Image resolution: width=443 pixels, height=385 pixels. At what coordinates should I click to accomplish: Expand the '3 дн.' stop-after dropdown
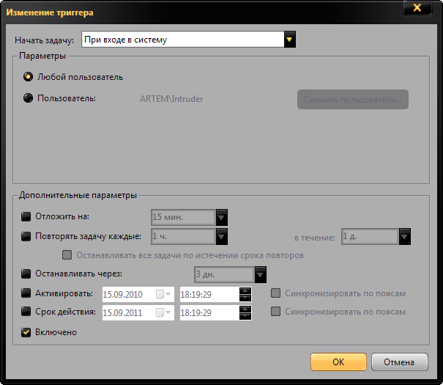pyautogui.click(x=261, y=274)
